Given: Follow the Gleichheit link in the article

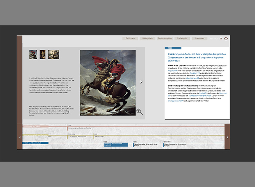Looking at the screenshot, I should point(223,93).
